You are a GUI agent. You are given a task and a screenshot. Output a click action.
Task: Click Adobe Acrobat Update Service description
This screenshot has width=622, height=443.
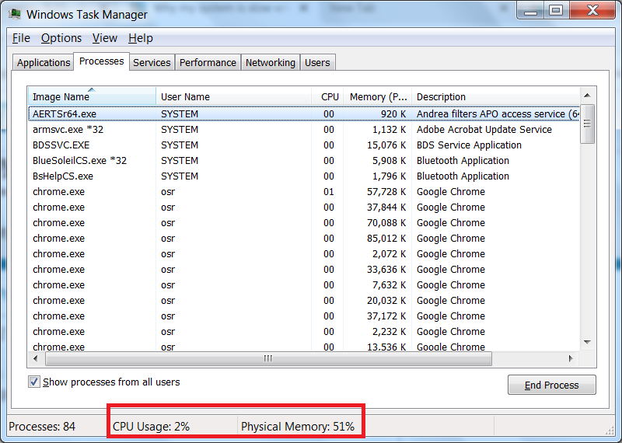(x=484, y=130)
